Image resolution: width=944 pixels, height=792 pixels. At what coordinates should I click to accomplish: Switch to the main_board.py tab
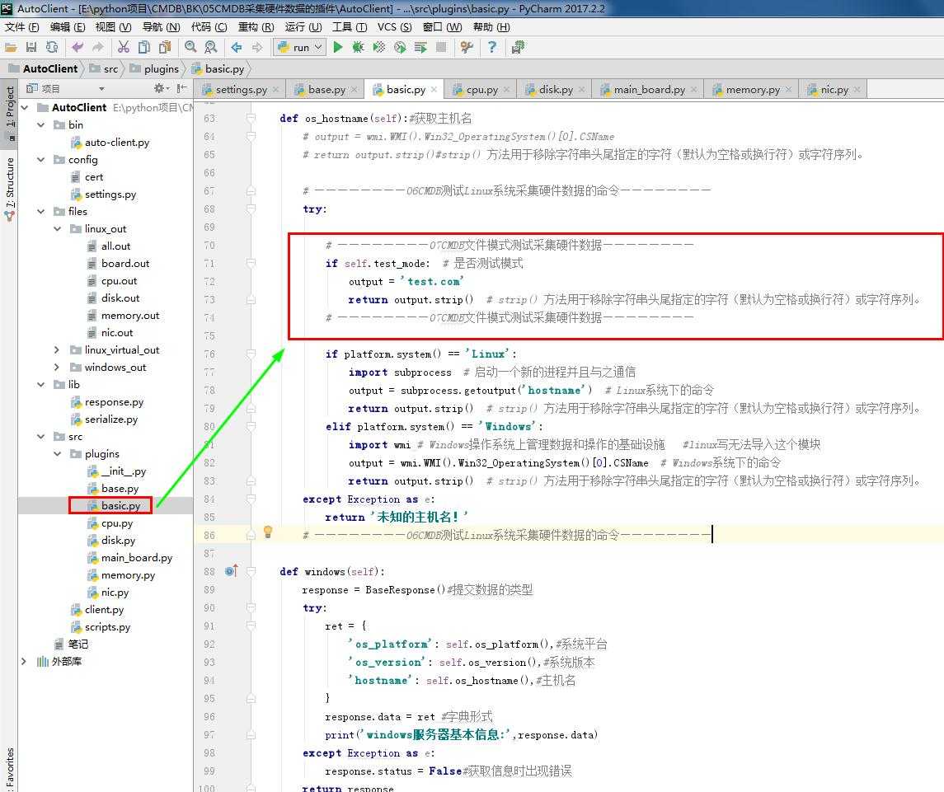coord(648,89)
